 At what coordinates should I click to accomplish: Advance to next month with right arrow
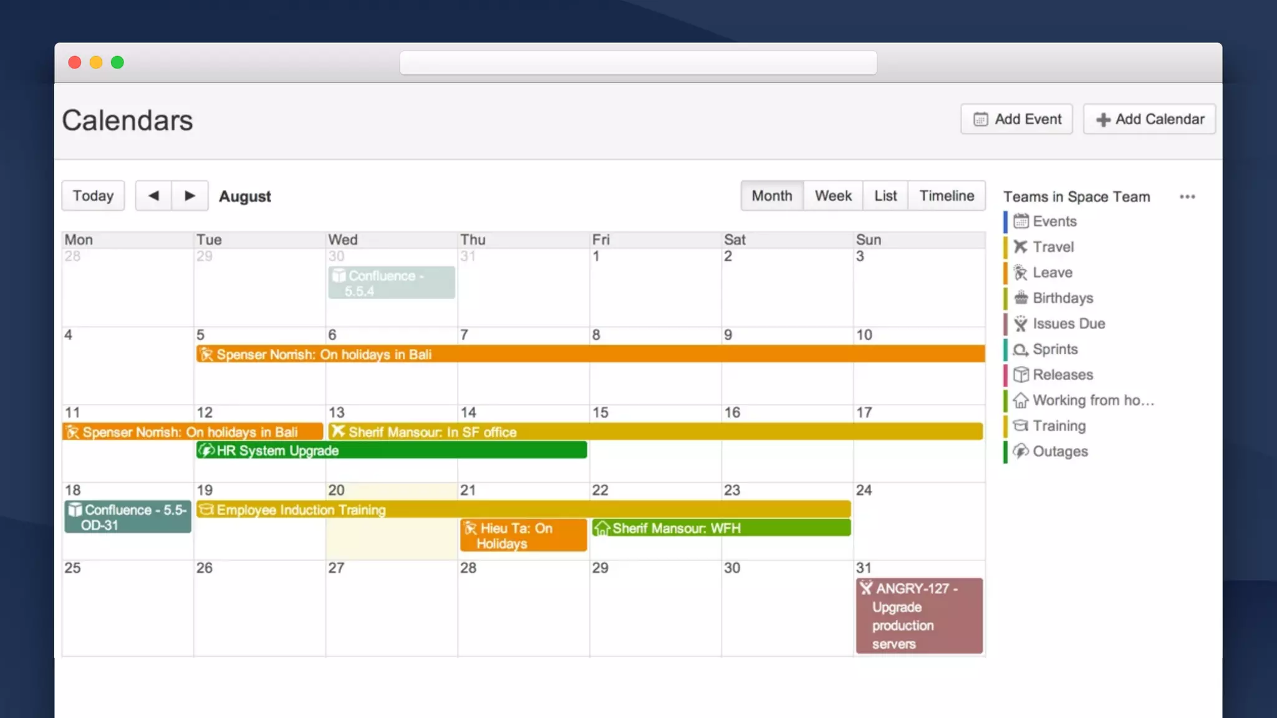click(190, 196)
